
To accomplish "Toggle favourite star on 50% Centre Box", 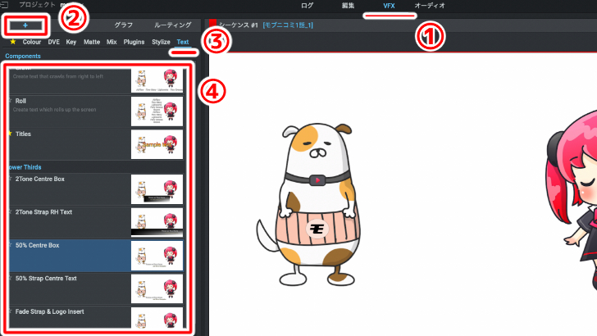I will pyautogui.click(x=11, y=245).
